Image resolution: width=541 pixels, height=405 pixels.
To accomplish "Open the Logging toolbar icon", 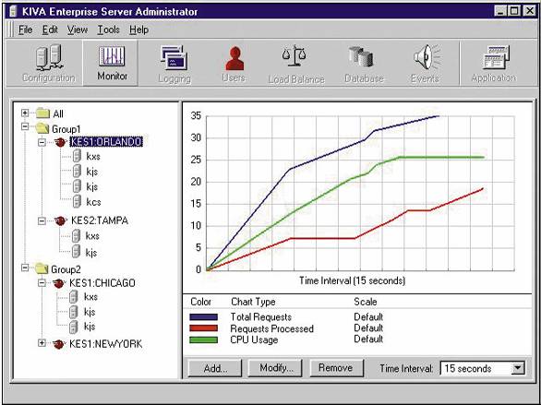I will [x=174, y=64].
